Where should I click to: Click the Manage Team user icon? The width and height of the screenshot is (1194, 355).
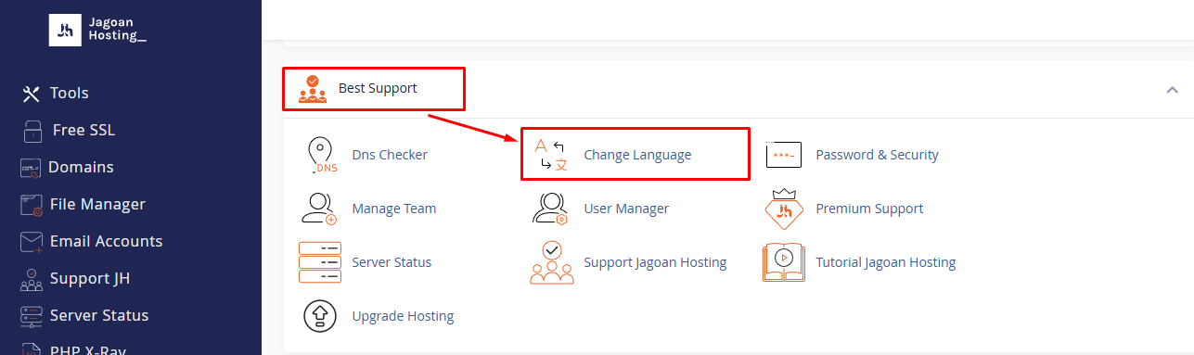point(319,209)
